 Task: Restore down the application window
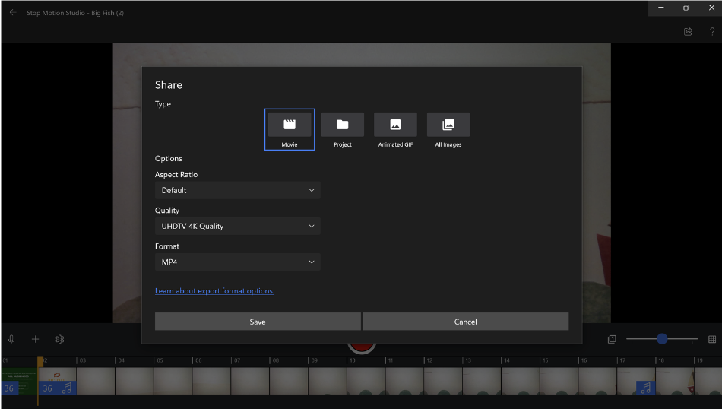tap(686, 8)
